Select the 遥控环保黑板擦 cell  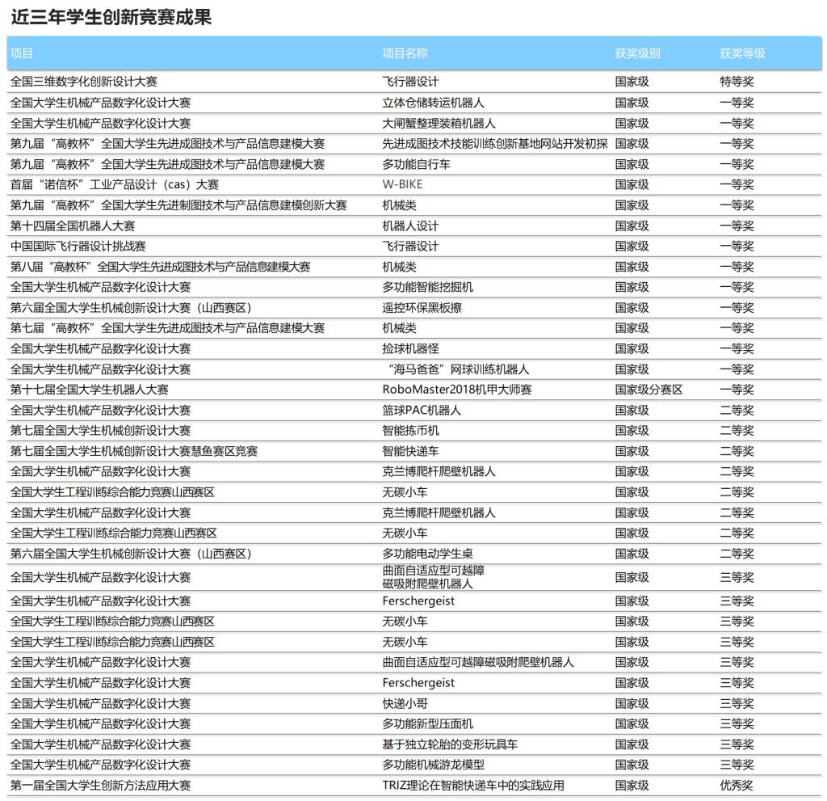tap(422, 308)
